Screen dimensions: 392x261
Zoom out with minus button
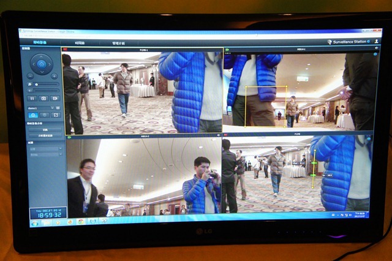pos(31,76)
